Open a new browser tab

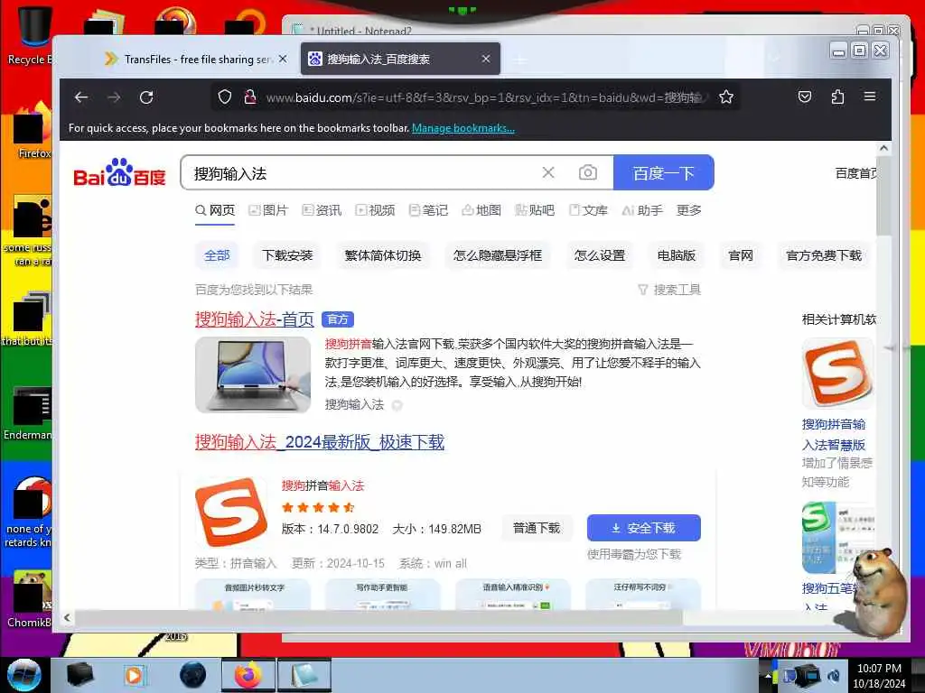click(519, 60)
